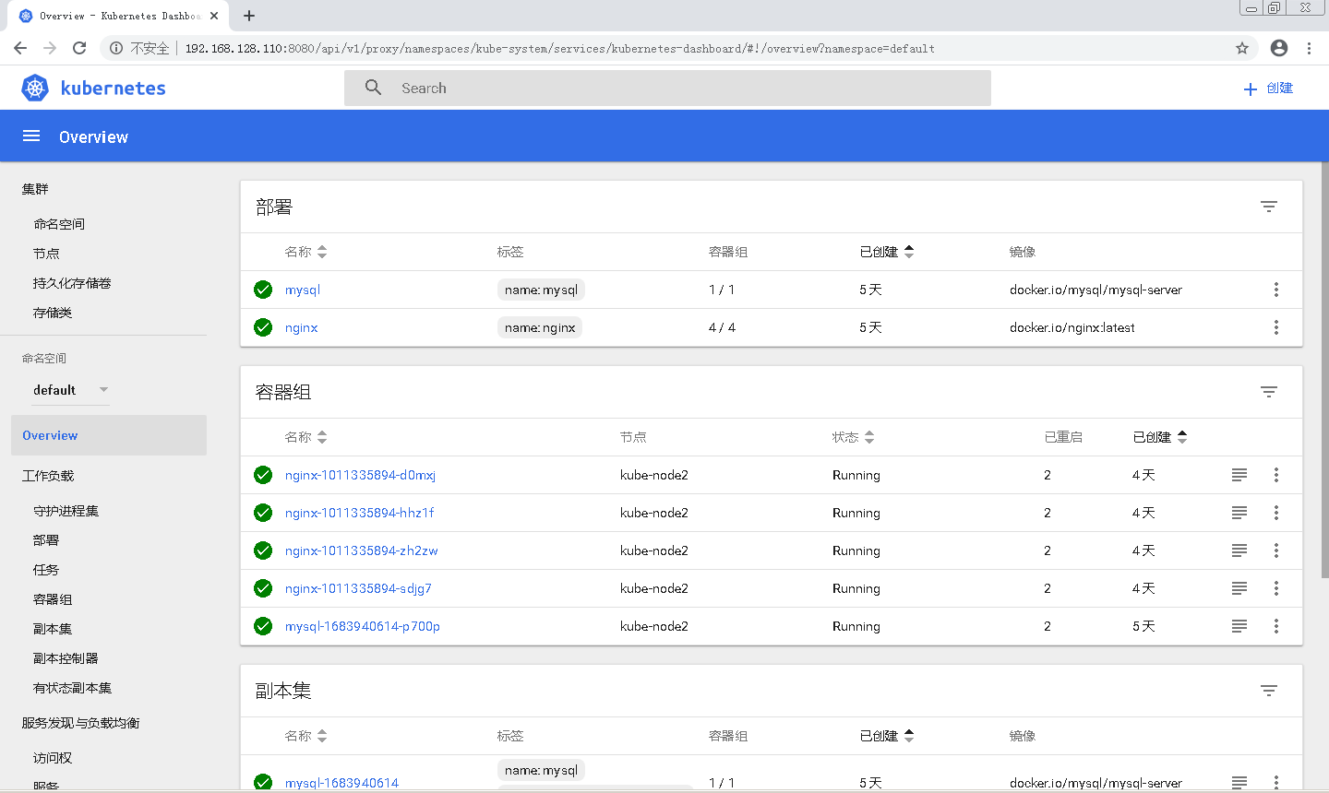View logs of nginx-1011335894-sdjg7 pod
Screen dimensions: 1329x793
click(x=1239, y=588)
